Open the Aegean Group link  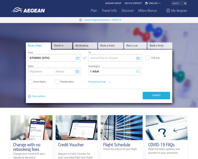[113, 3]
